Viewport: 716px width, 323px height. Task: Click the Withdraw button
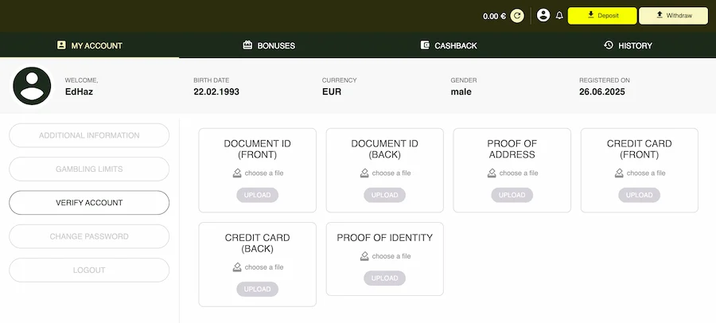coord(673,16)
